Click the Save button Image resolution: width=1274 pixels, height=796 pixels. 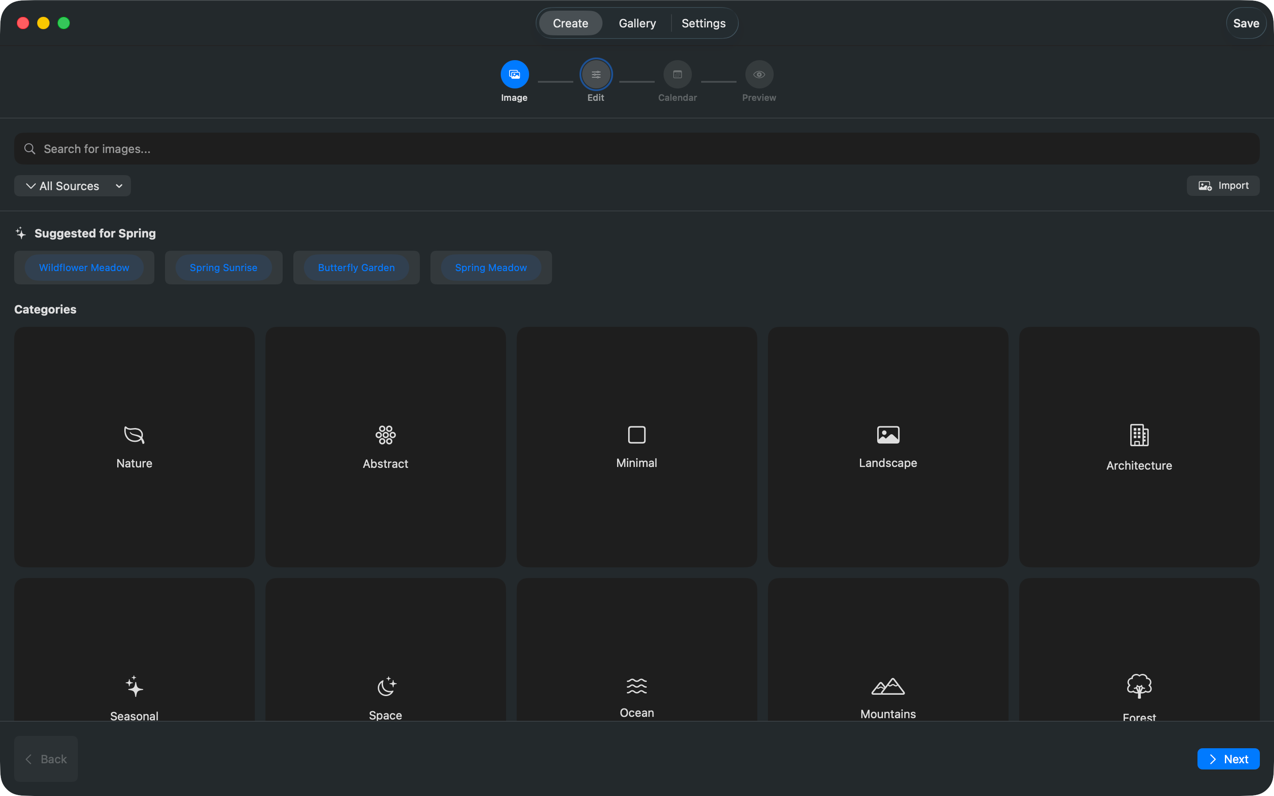pos(1246,23)
